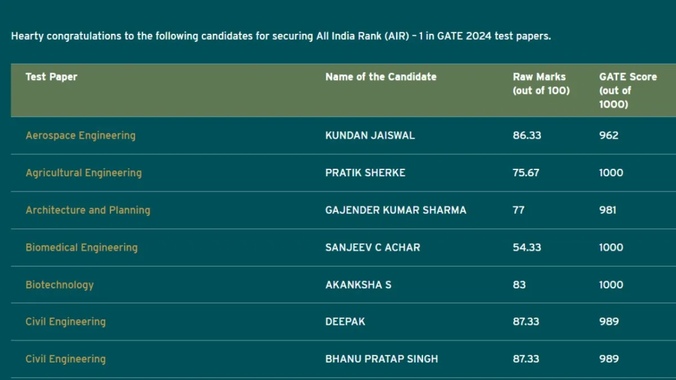The height and width of the screenshot is (380, 676).
Task: Click the Architecture and Planning link
Action: coord(88,210)
